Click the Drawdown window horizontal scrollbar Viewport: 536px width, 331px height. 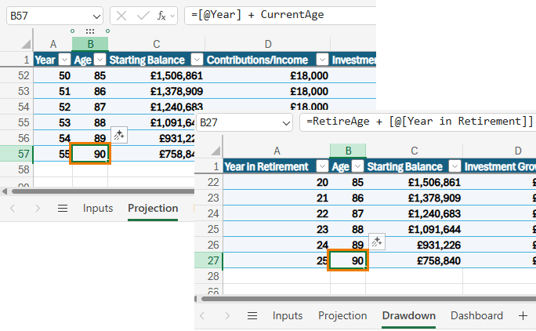click(368, 299)
